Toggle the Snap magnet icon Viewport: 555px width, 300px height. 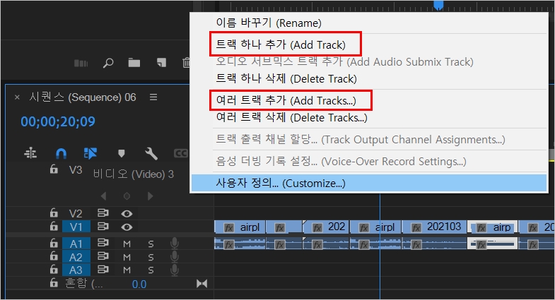61,153
